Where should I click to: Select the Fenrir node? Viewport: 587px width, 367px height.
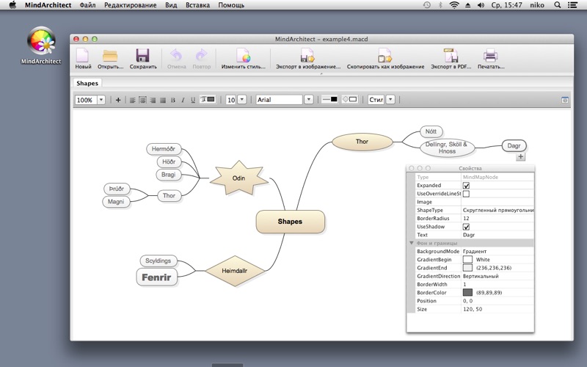[156, 277]
